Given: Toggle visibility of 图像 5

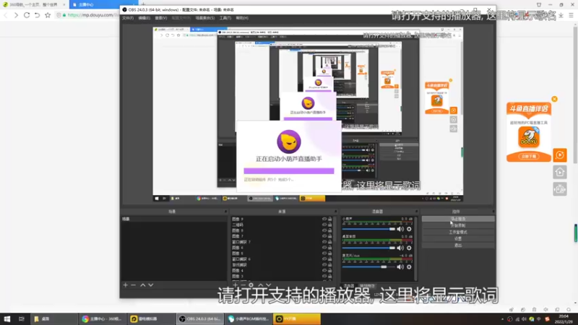Looking at the screenshot, I should click(x=324, y=253).
